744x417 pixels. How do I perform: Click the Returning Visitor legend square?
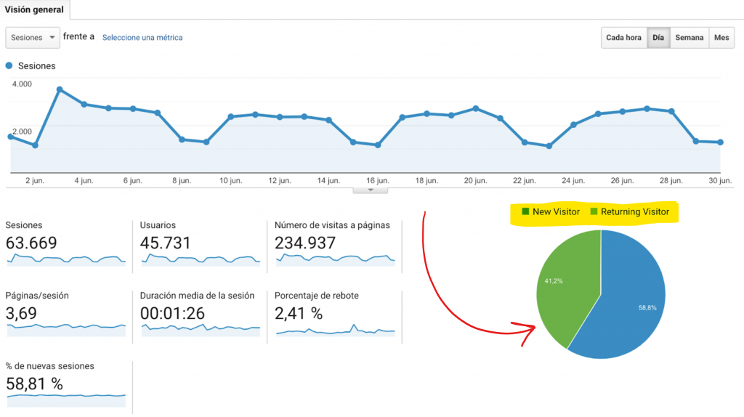tap(594, 211)
